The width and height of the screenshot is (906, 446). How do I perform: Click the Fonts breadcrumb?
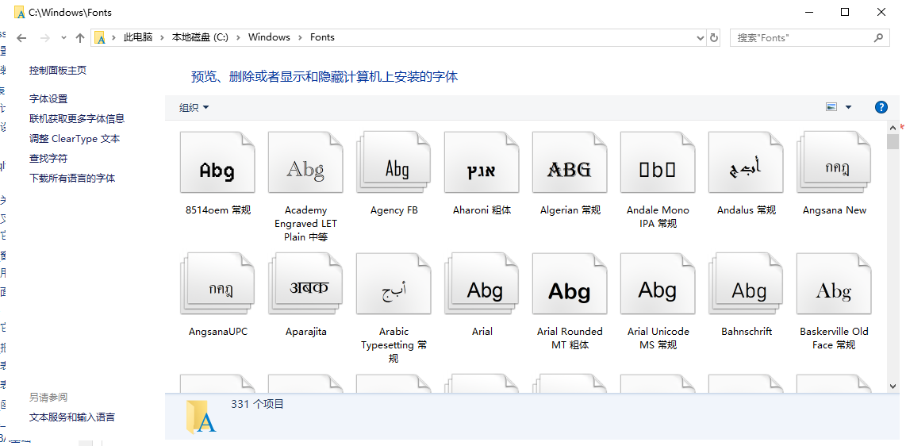pyautogui.click(x=322, y=37)
